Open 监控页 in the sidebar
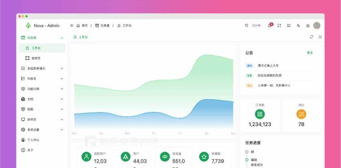 pos(42,58)
